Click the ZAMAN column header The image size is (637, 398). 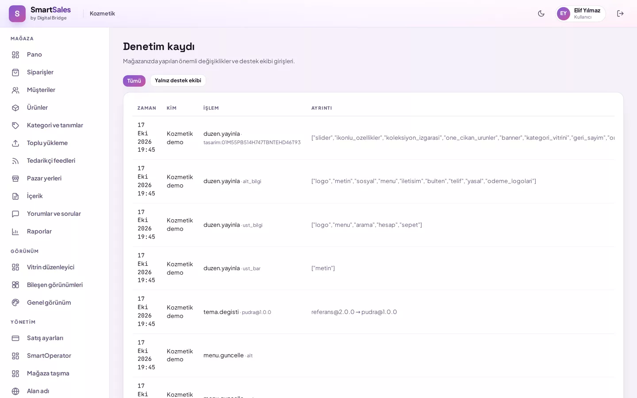point(147,108)
